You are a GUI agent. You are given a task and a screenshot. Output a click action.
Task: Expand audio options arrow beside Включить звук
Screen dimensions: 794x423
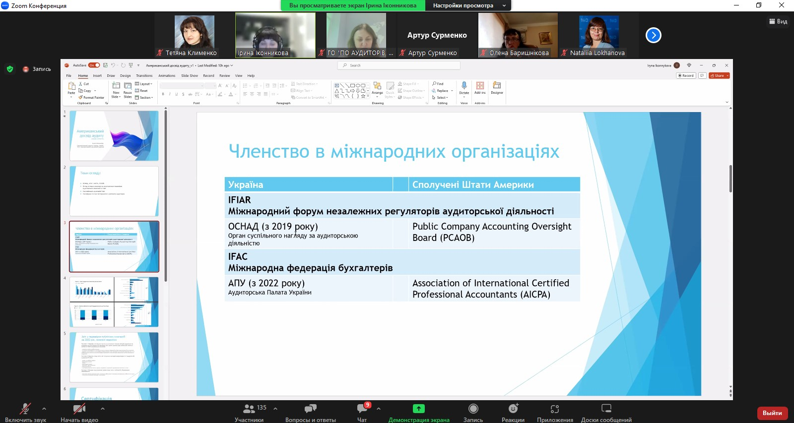pos(44,409)
